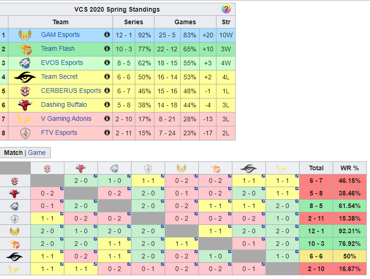Click the Team Secret logo in standings

click(x=25, y=77)
